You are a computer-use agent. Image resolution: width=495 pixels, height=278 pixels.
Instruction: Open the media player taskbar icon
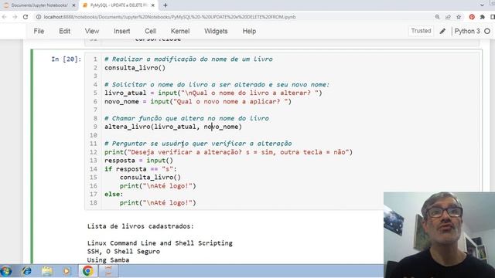67,271
